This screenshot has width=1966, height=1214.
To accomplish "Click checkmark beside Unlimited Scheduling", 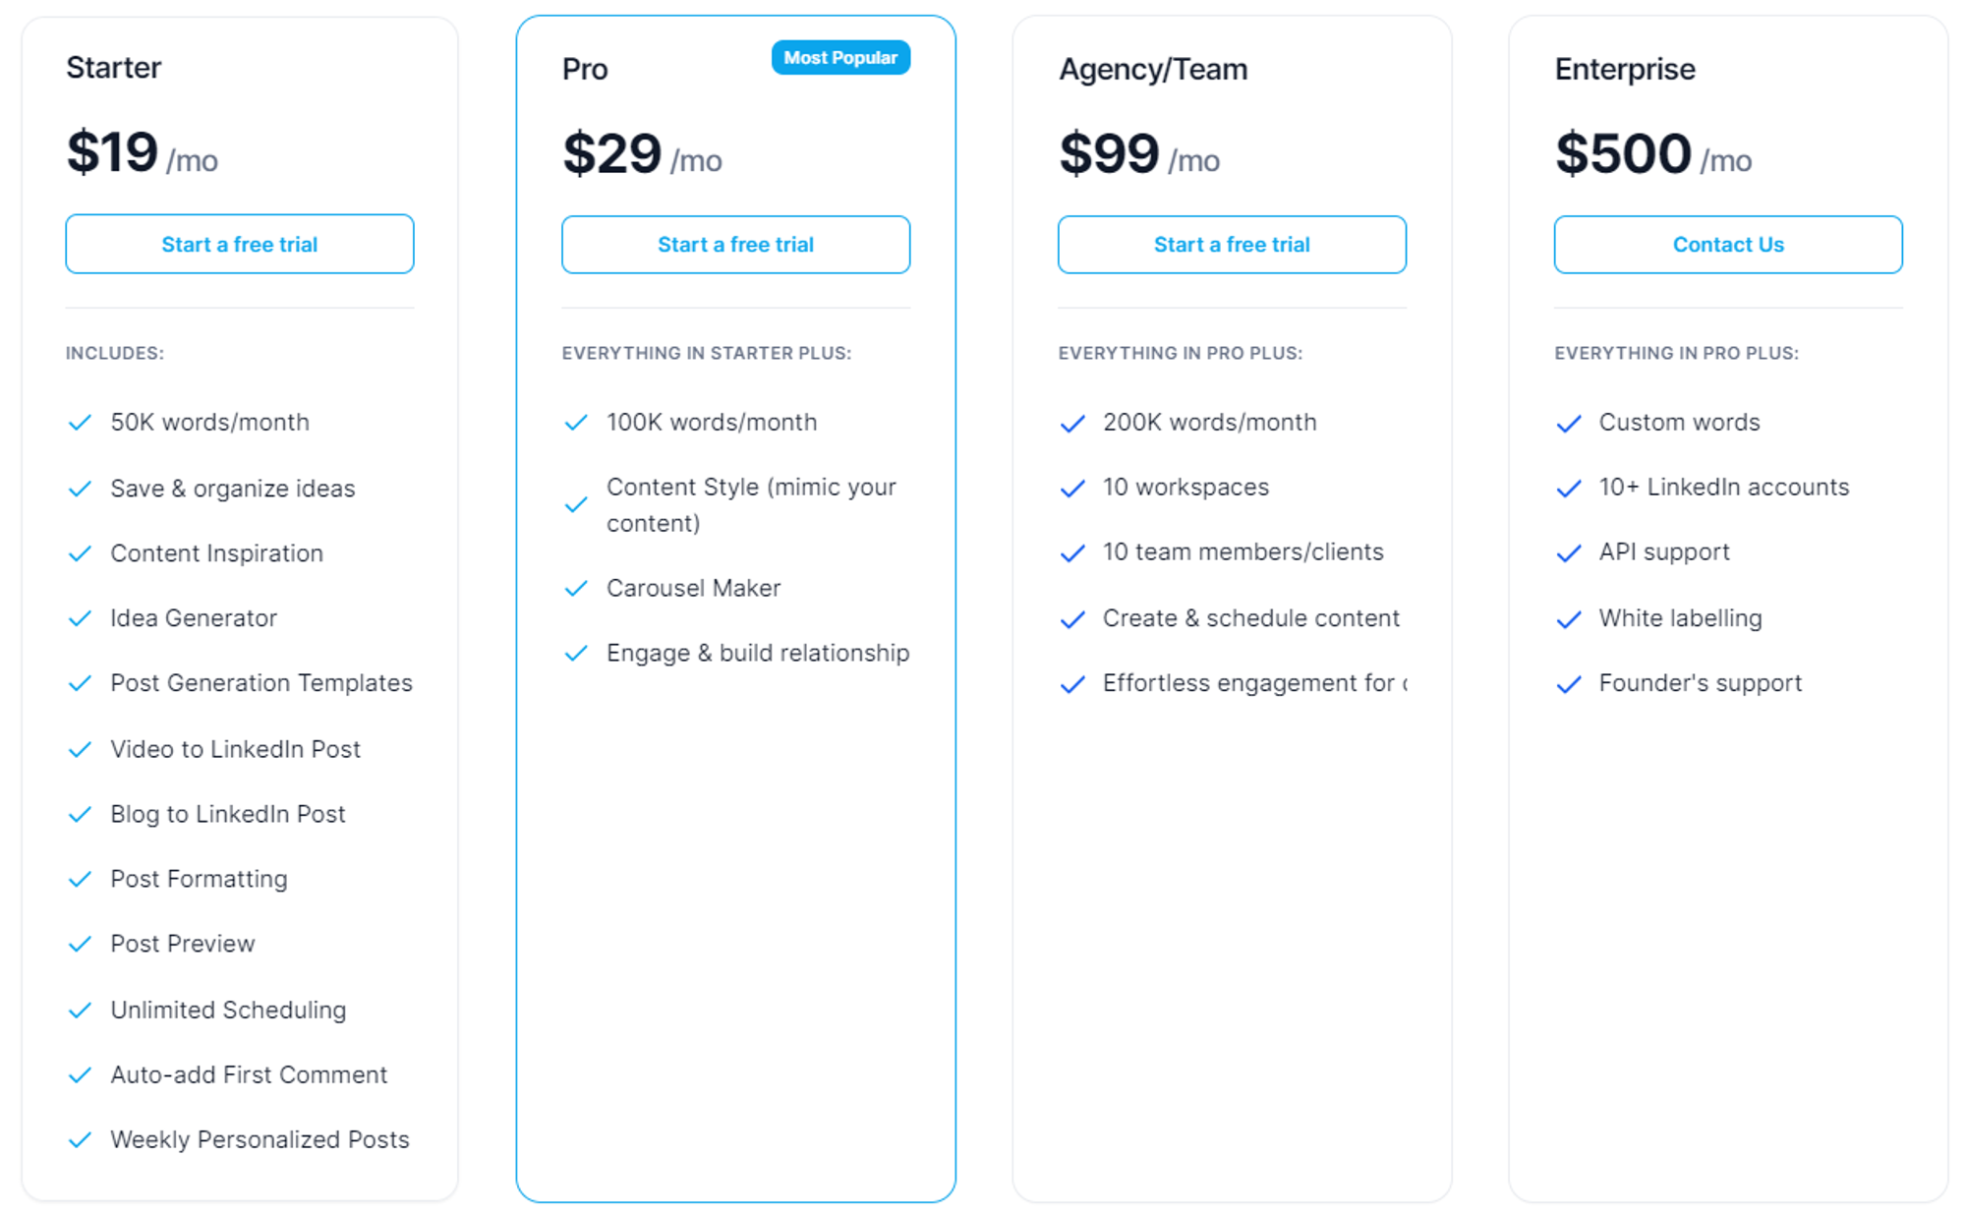I will coord(80,1011).
